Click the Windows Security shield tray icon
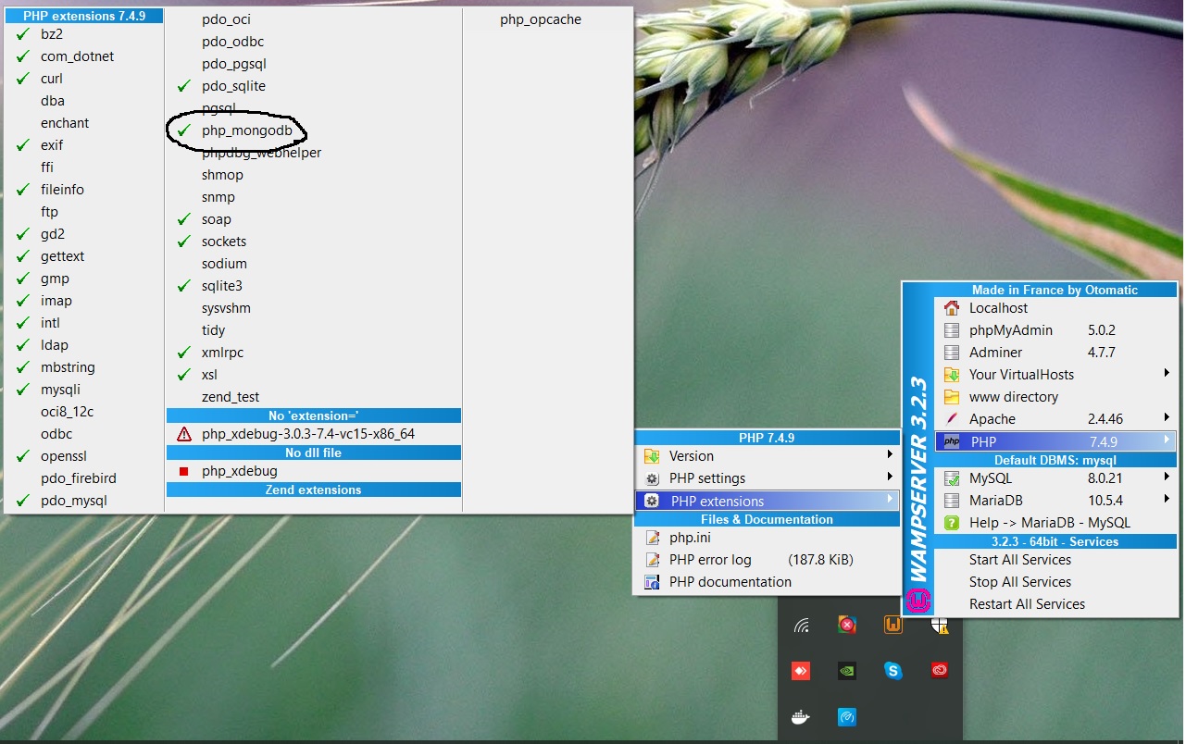1186x744 pixels. click(x=940, y=626)
